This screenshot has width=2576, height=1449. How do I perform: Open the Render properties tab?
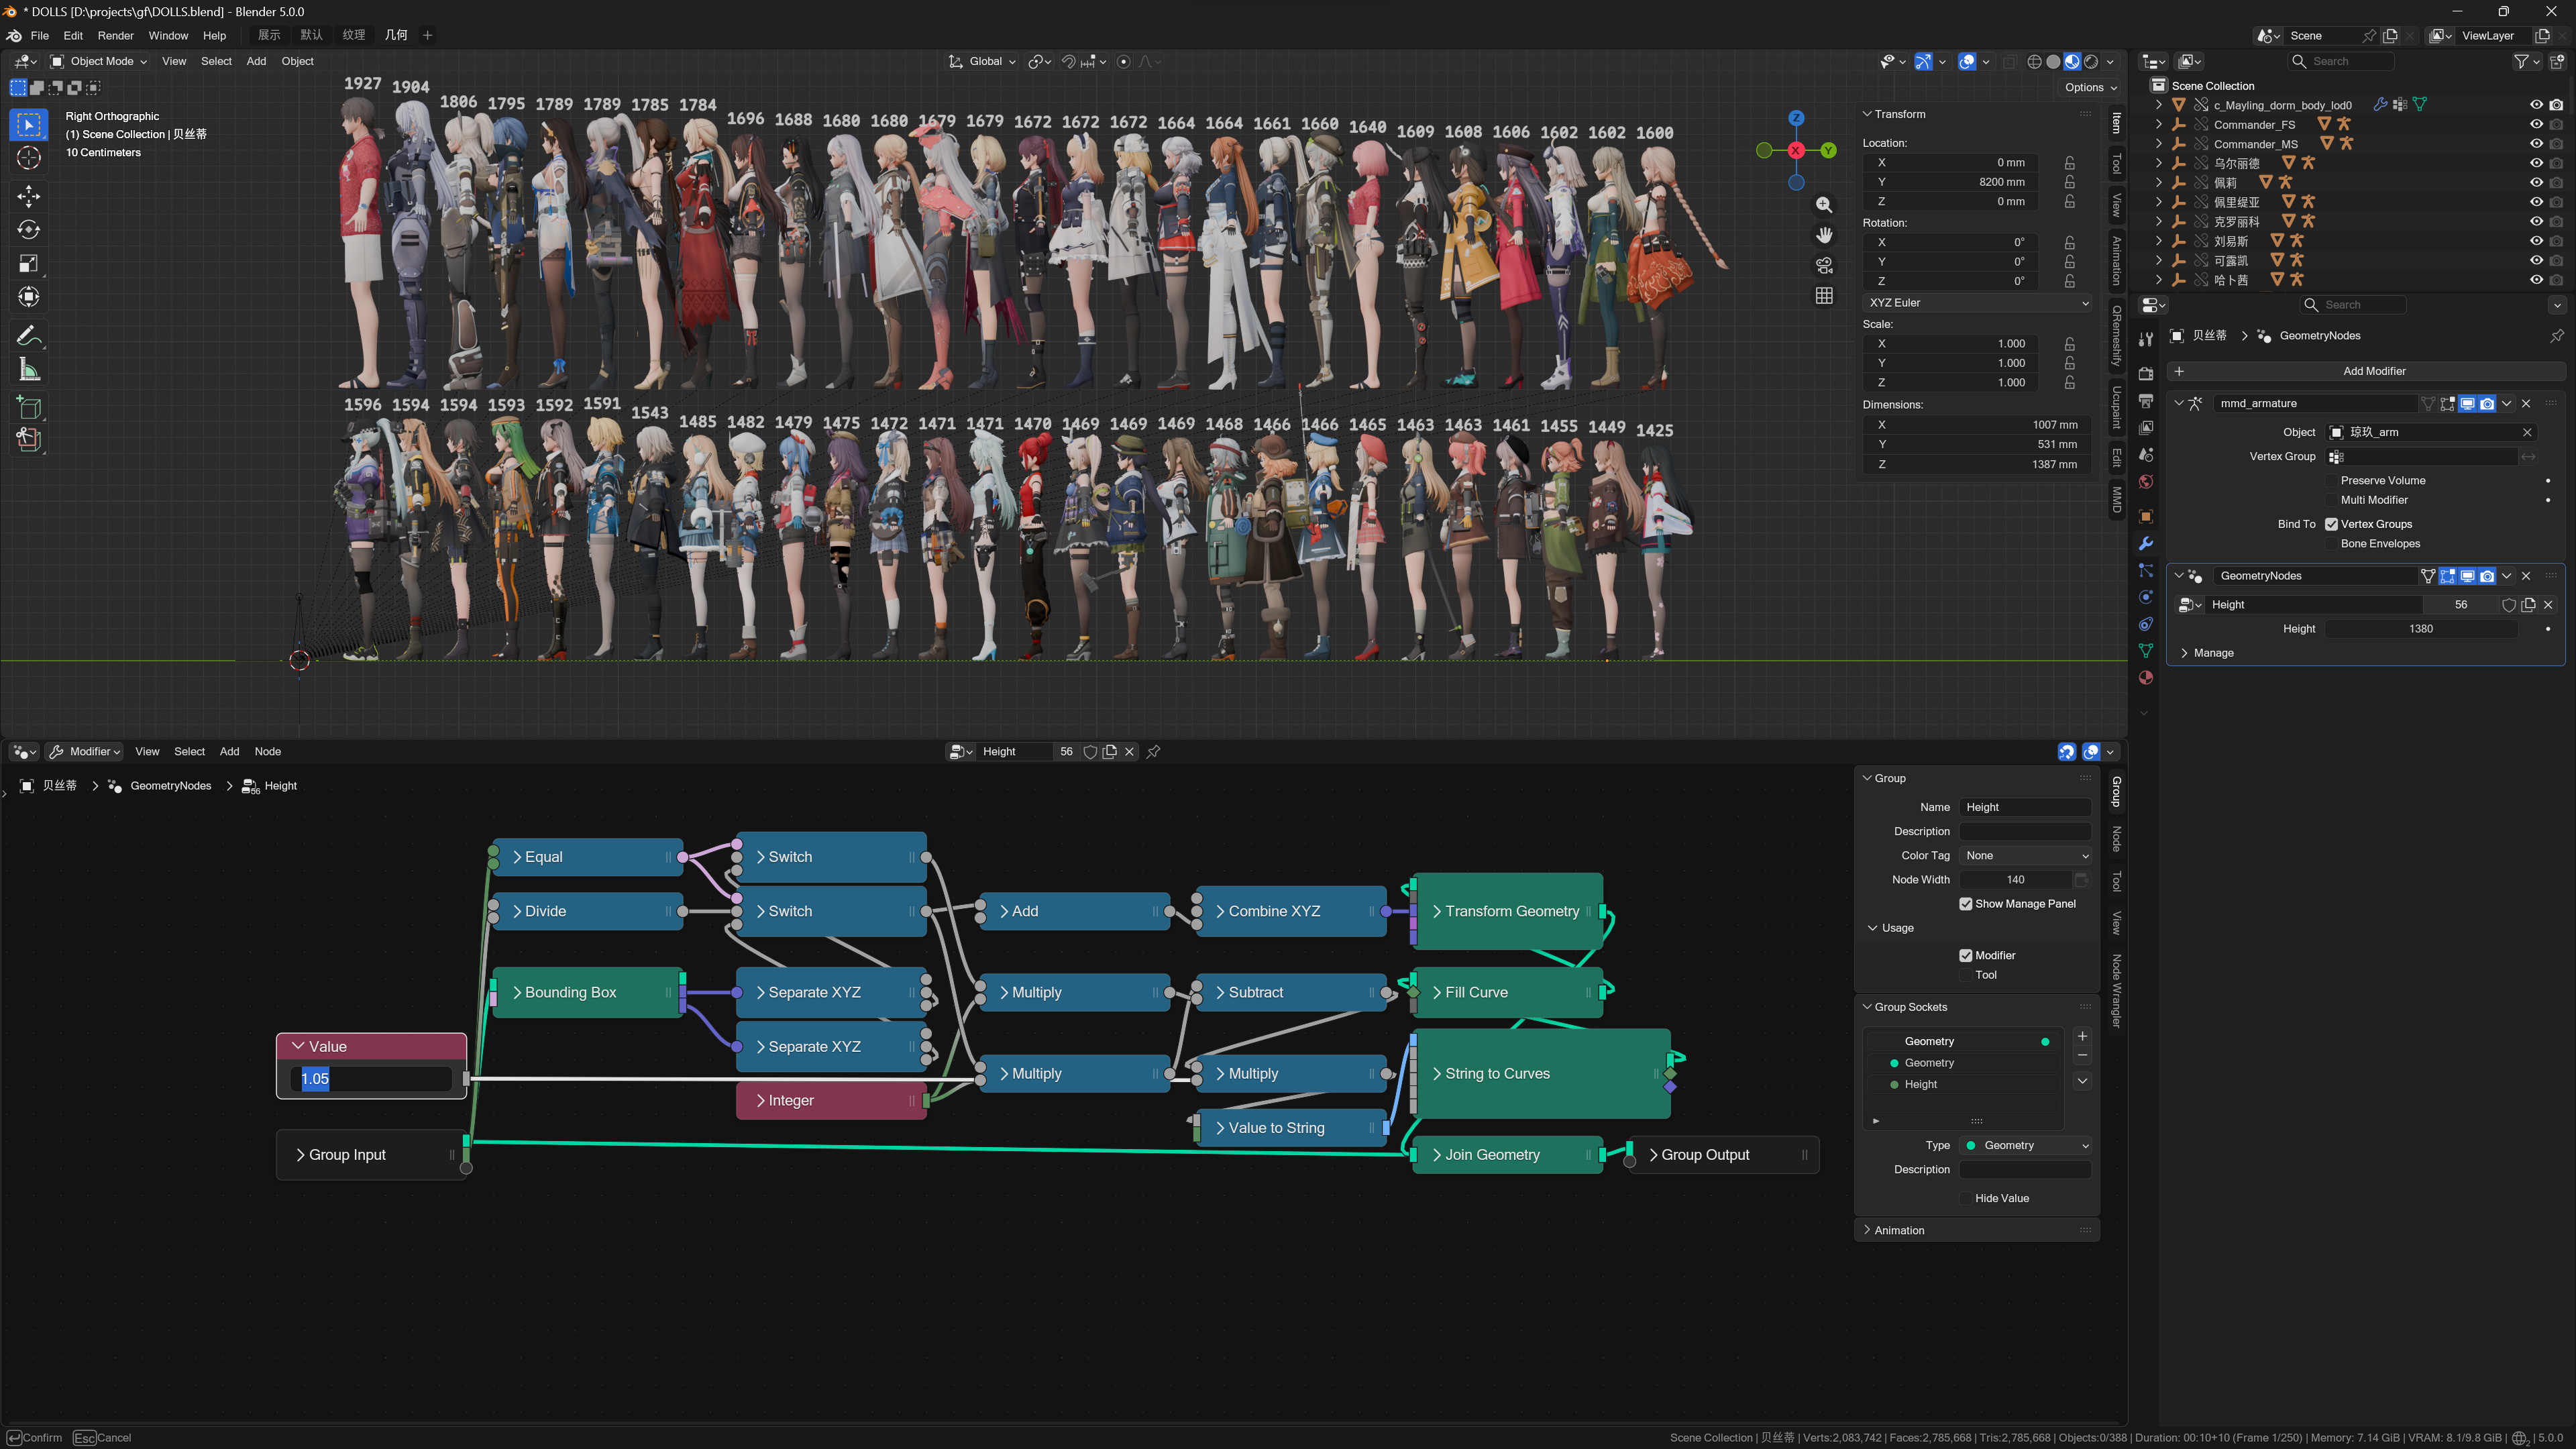2145,374
